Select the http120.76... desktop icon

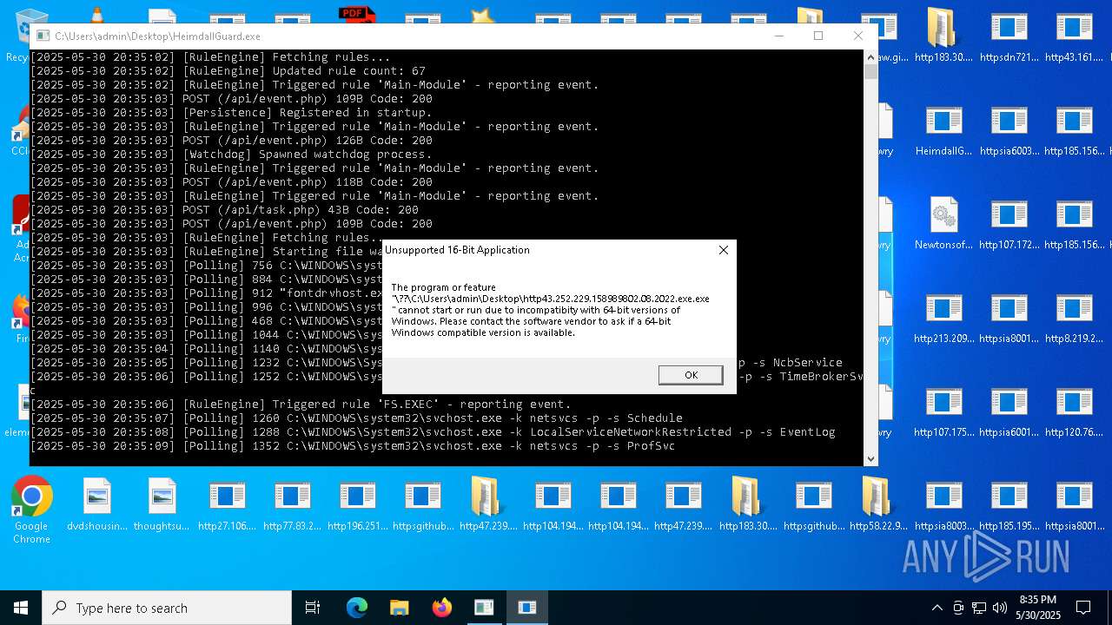coord(1074,412)
